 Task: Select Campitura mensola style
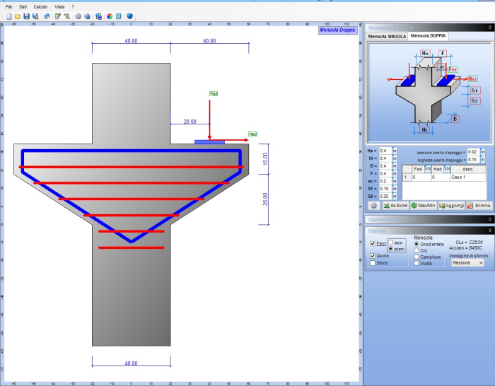(x=417, y=257)
